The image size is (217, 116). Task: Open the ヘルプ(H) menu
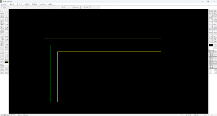[50, 4]
